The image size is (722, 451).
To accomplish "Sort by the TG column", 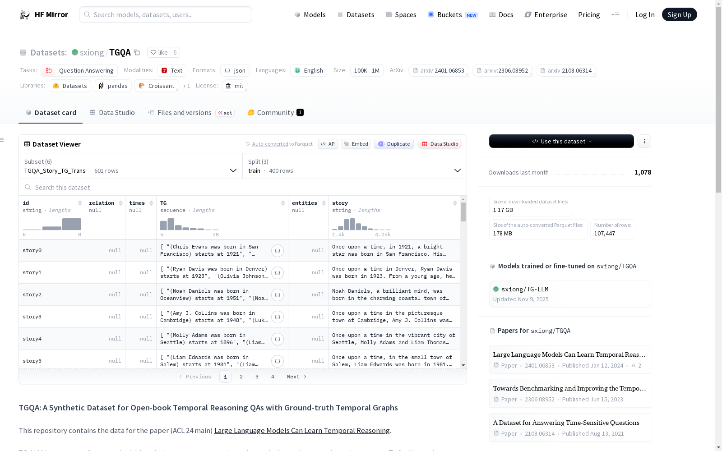I will point(283,203).
